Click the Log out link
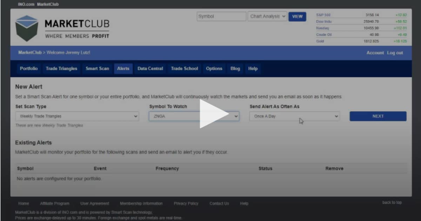 (395, 53)
